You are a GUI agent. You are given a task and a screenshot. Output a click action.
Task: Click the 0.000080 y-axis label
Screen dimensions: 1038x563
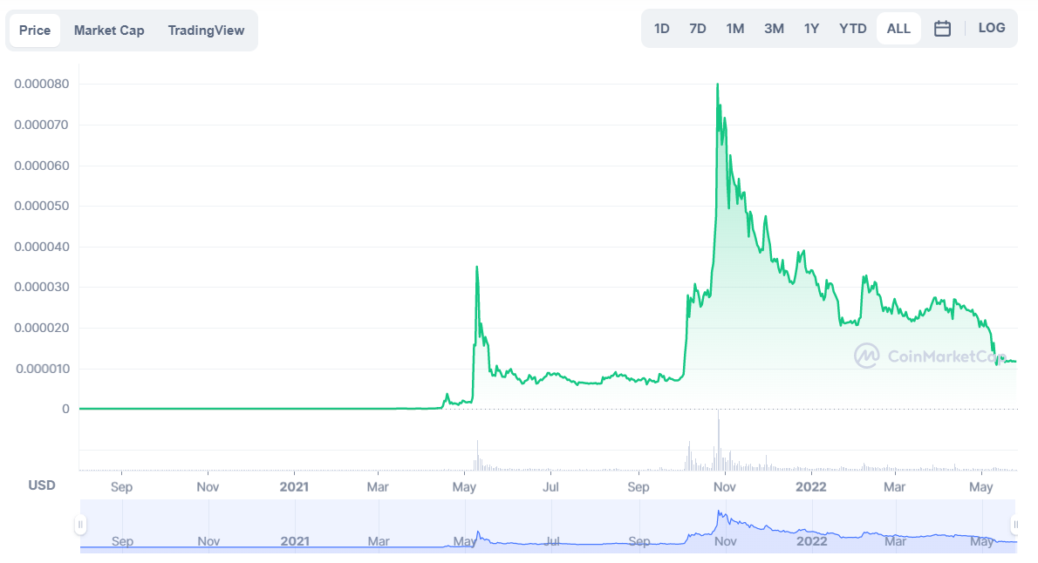(x=42, y=84)
